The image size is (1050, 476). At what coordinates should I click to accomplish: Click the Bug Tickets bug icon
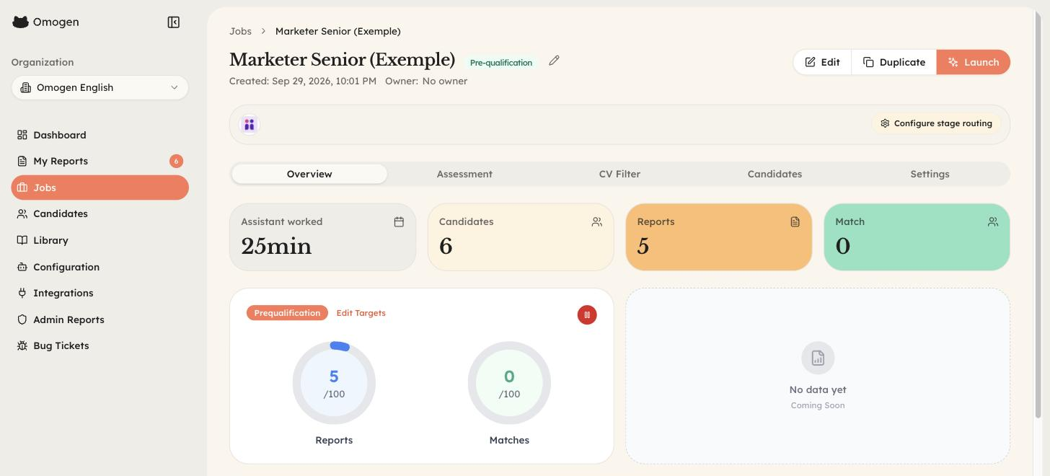pos(22,345)
